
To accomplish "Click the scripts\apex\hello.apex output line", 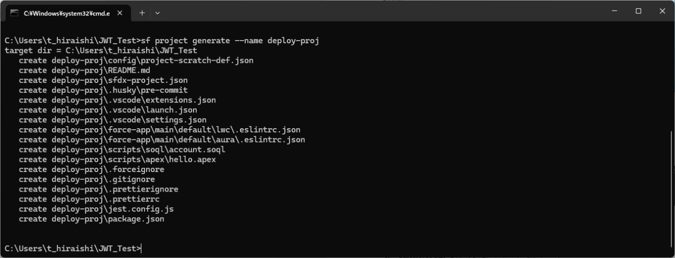I will click(118, 159).
